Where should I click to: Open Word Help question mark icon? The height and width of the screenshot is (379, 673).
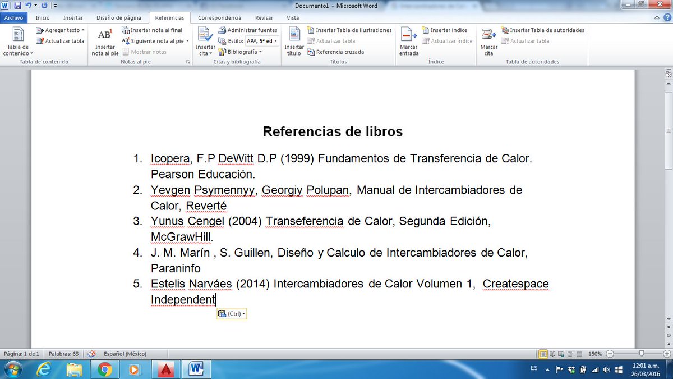667,17
